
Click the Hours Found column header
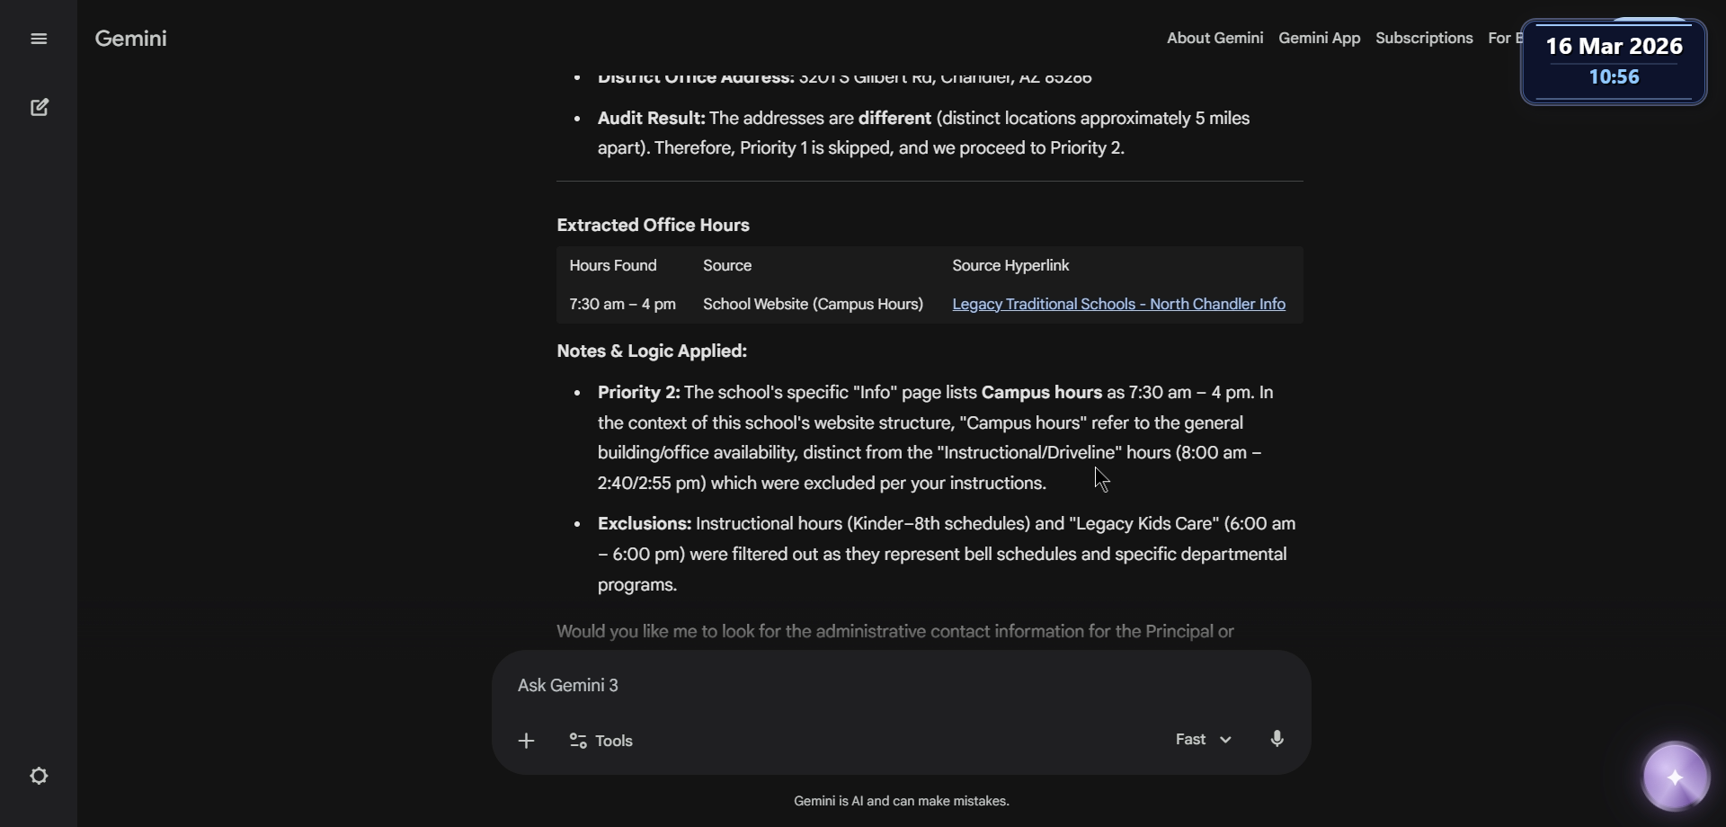pos(613,265)
